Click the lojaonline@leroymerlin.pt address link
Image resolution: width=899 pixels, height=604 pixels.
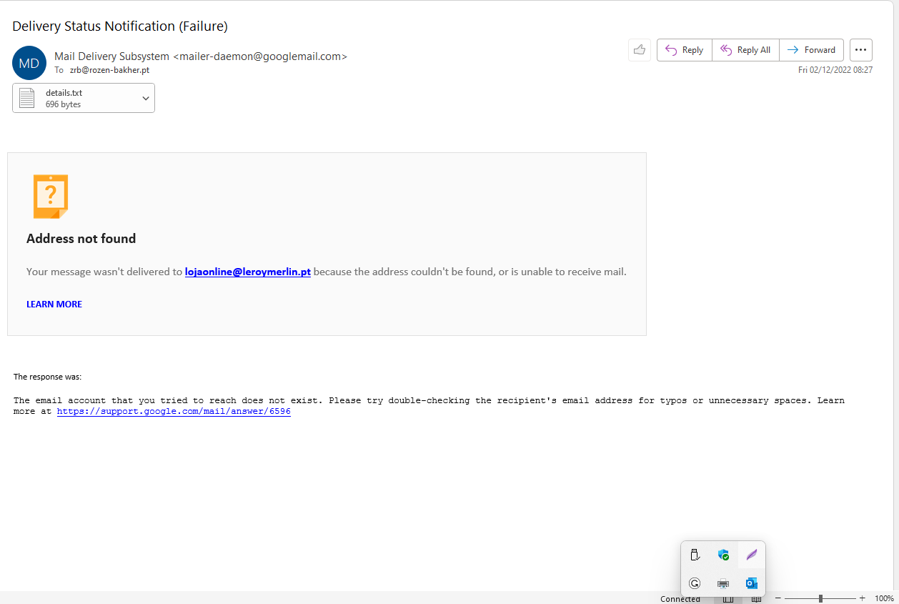click(247, 272)
